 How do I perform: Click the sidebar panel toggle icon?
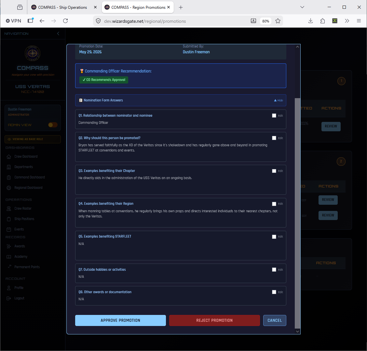(x=31, y=20)
